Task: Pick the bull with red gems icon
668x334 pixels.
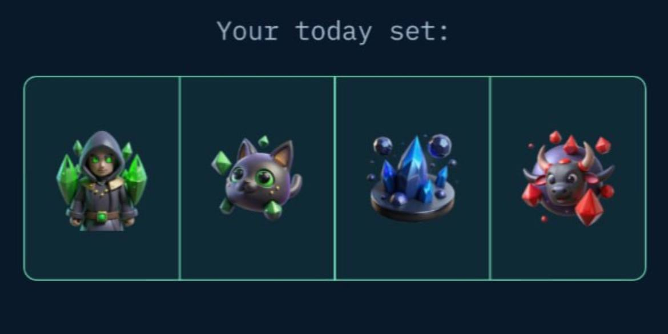Action: pos(568,178)
